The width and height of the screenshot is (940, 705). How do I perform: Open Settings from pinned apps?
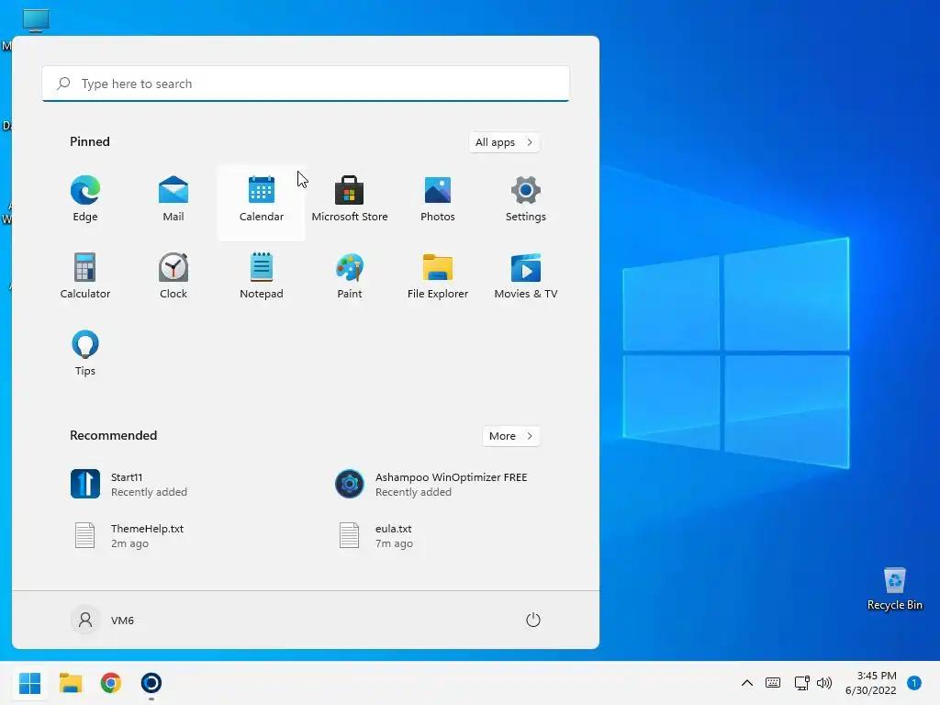(526, 199)
